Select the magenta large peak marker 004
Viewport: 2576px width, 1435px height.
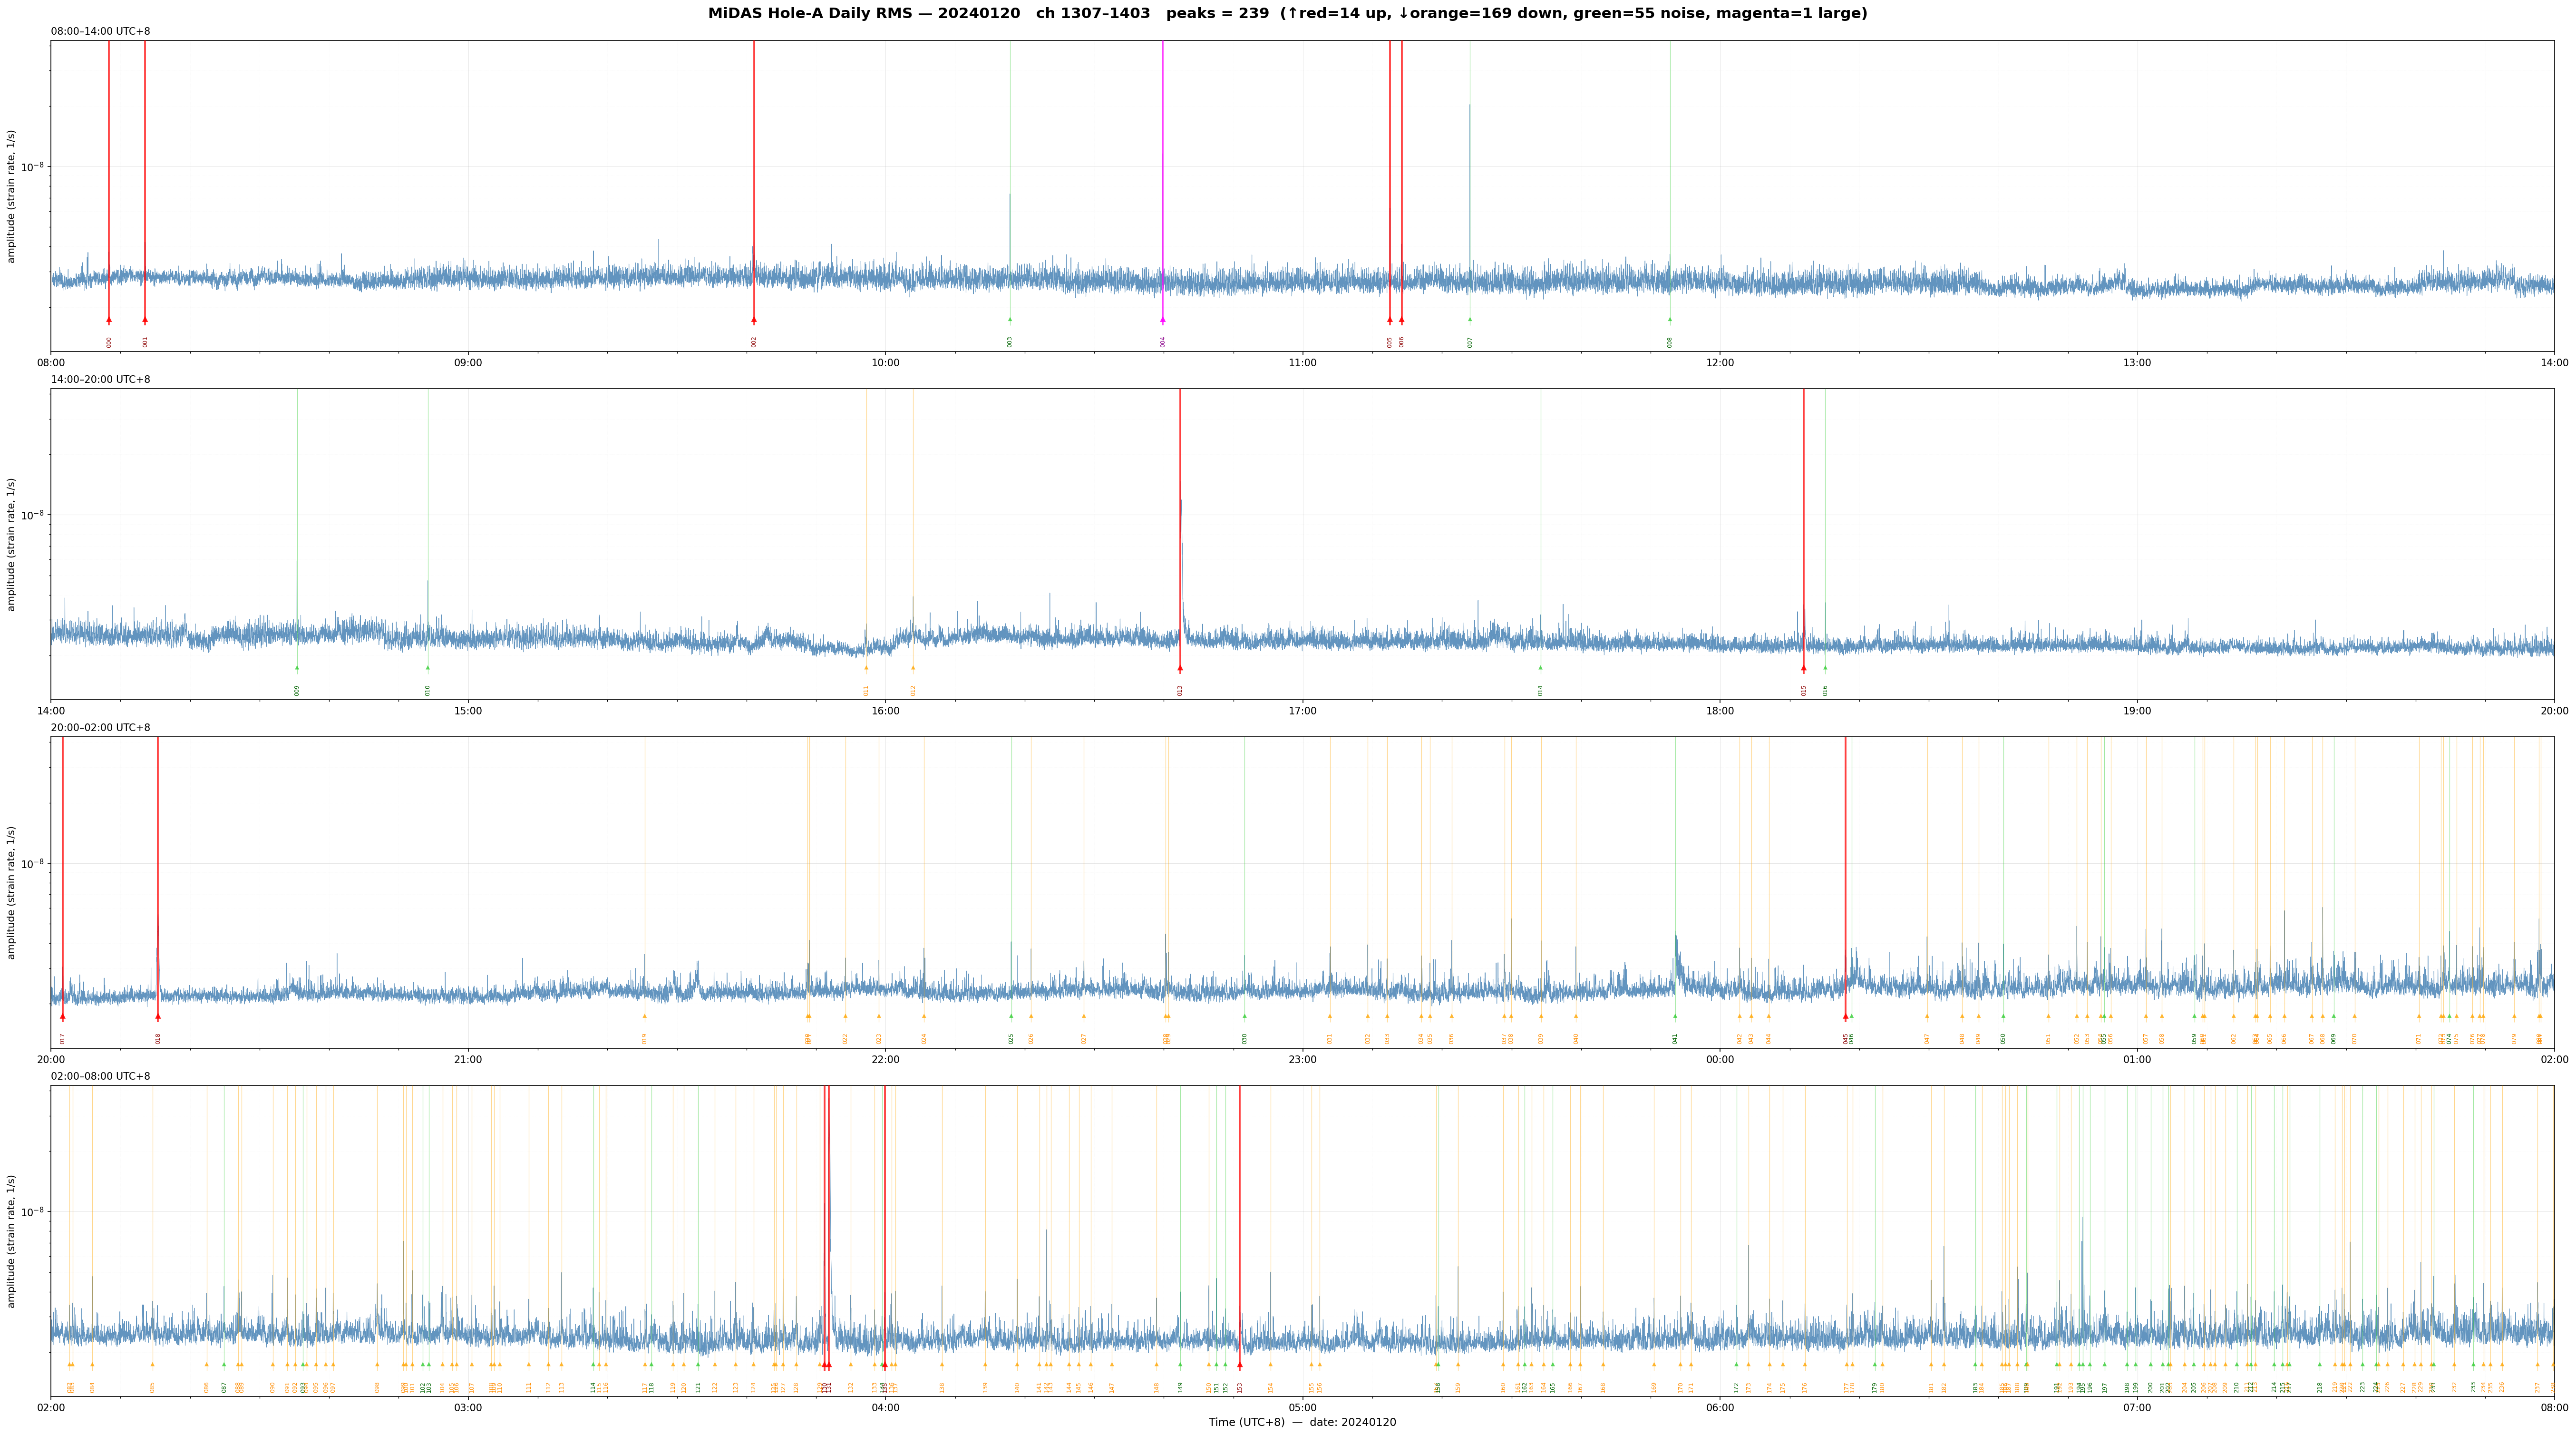point(1163,320)
